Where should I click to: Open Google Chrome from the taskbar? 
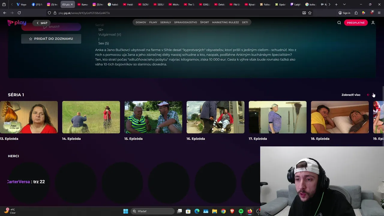(223, 211)
